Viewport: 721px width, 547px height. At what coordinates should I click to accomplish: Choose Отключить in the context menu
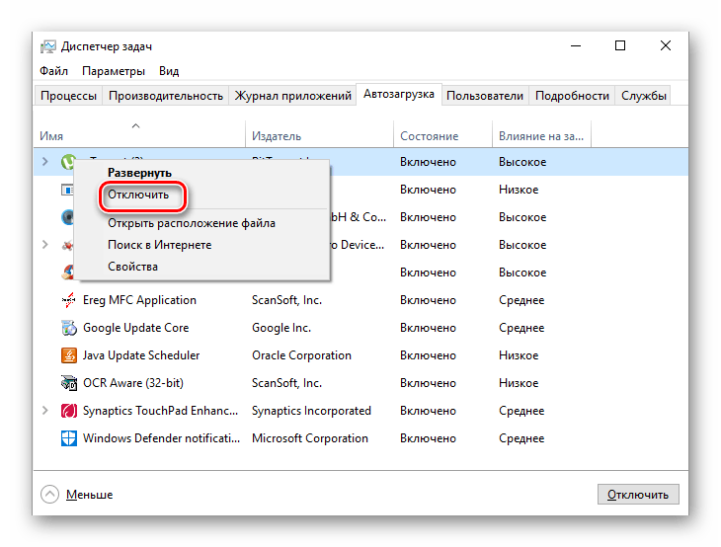click(x=138, y=195)
